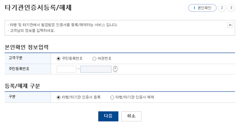Select the step 3 circle indicator
The width and height of the screenshot is (240, 126).
231,8
